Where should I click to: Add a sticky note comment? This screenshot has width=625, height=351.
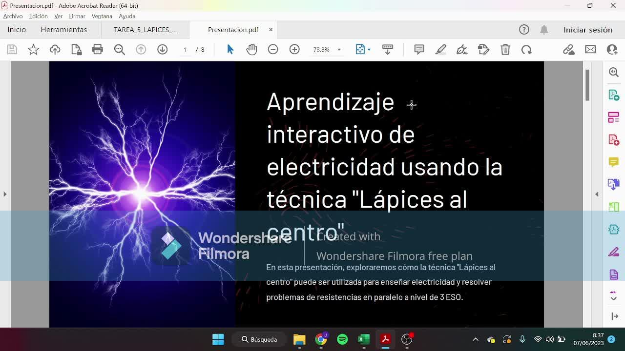[419, 49]
